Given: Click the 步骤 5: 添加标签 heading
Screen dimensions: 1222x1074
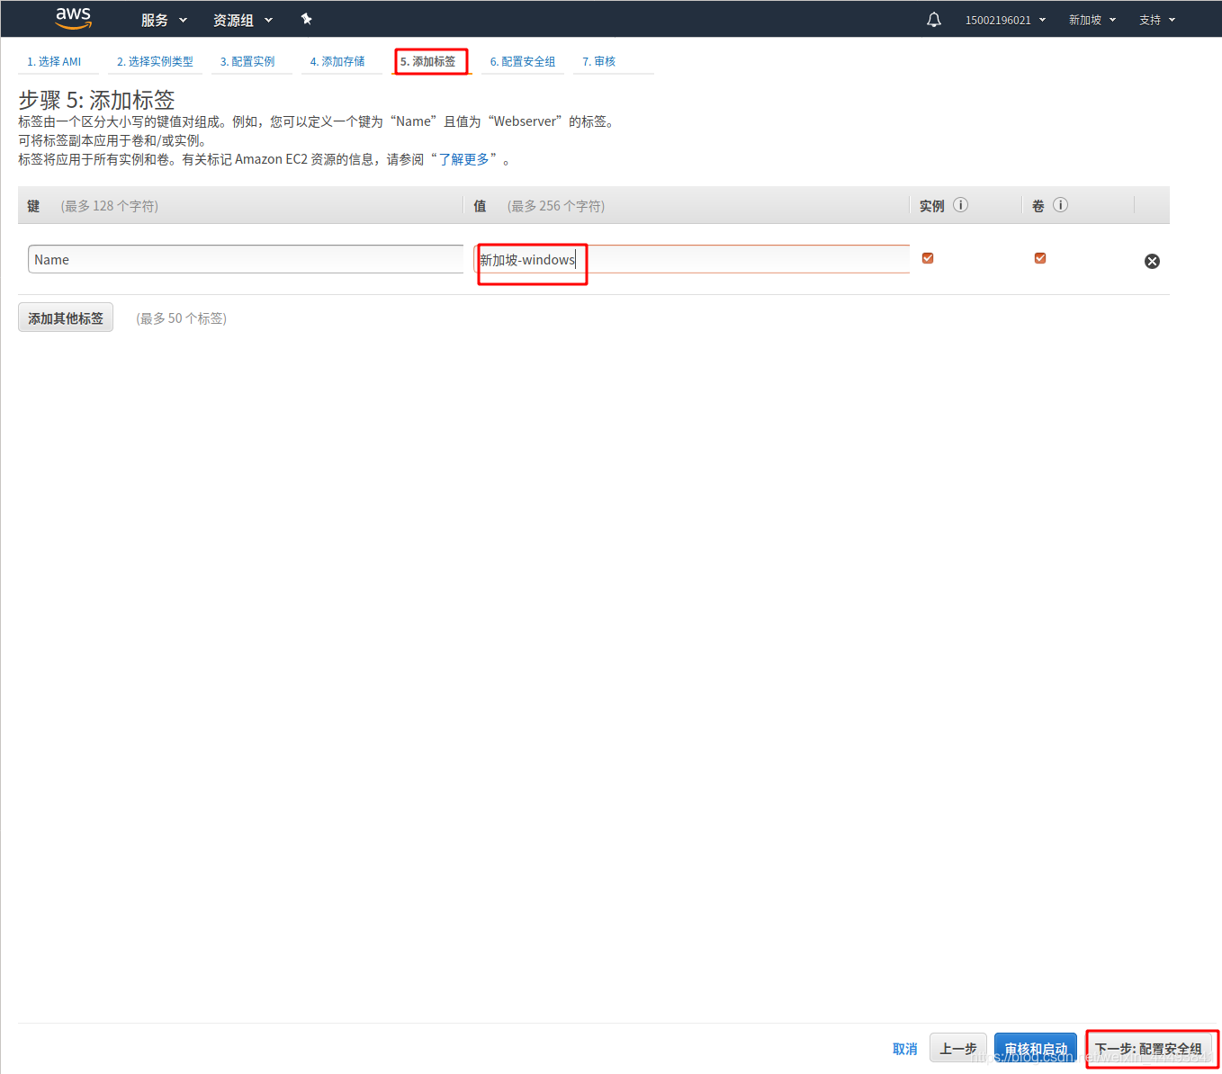Looking at the screenshot, I should click(x=96, y=100).
